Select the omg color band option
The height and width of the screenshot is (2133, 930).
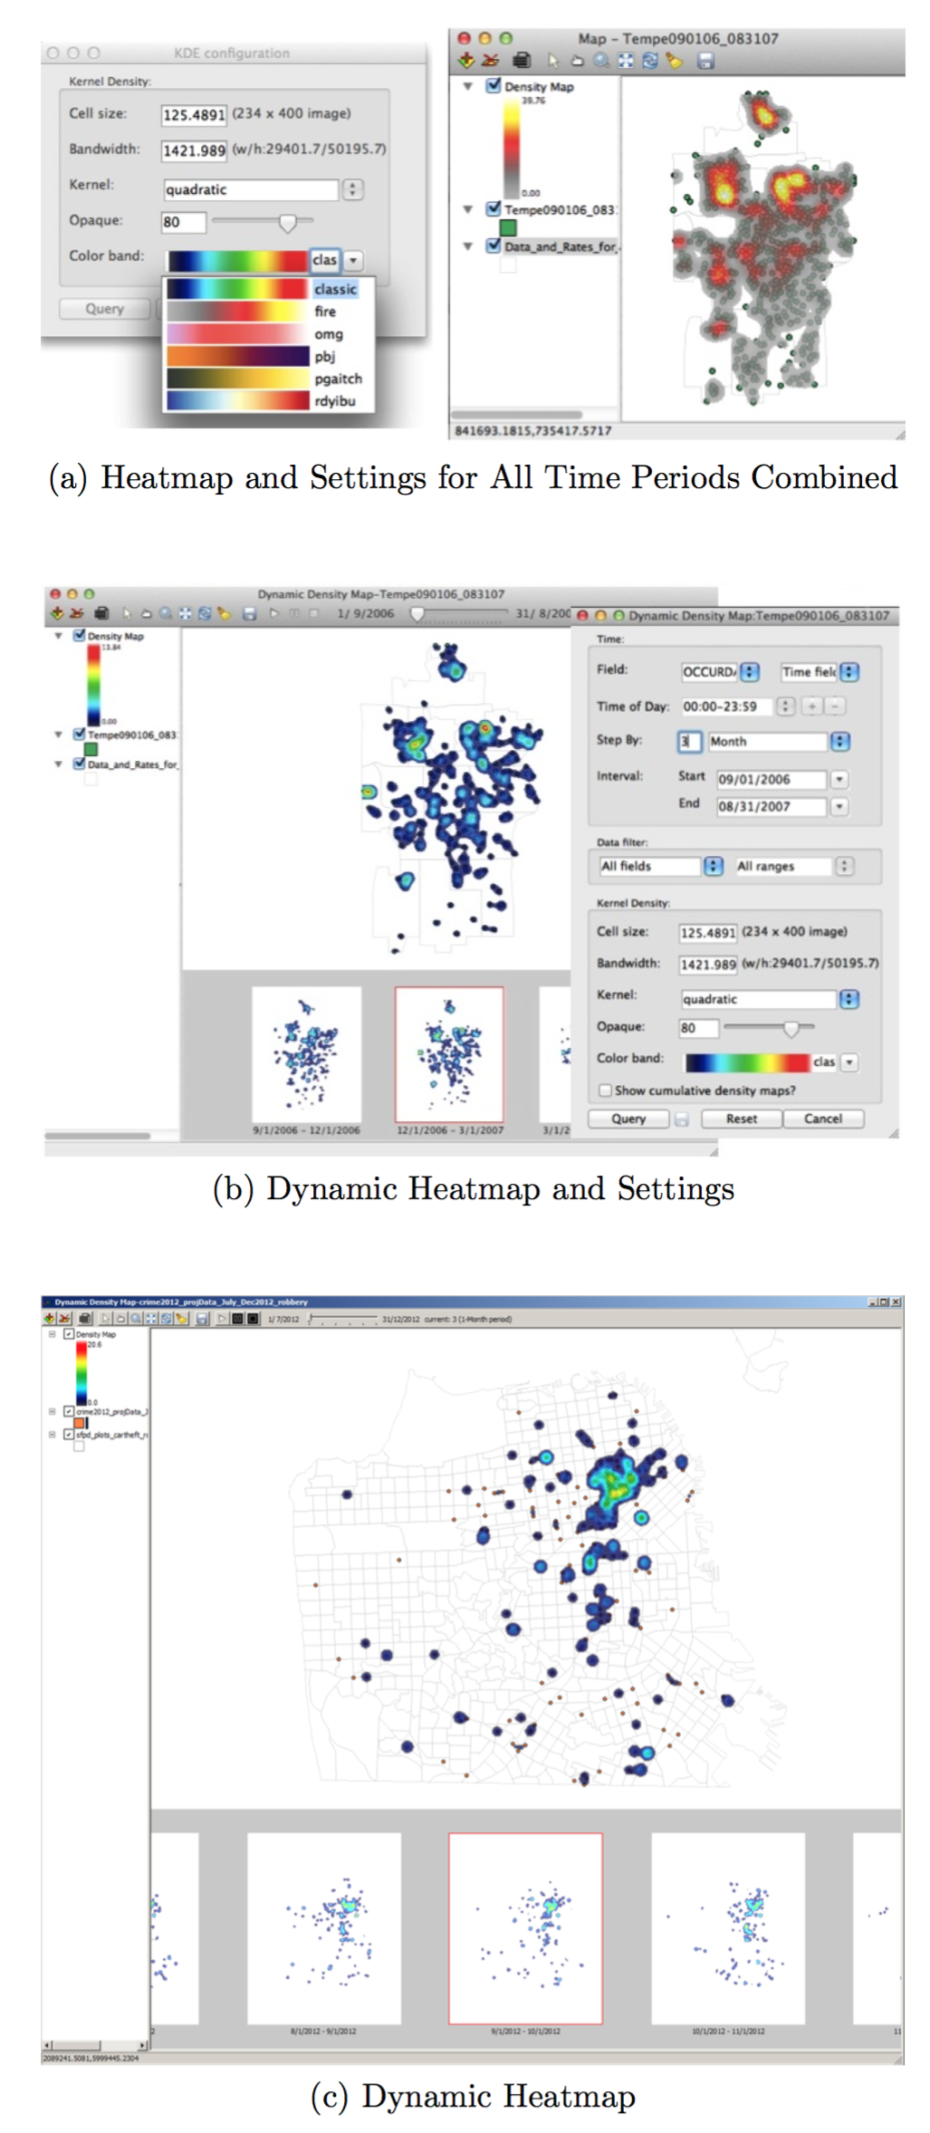click(x=268, y=334)
